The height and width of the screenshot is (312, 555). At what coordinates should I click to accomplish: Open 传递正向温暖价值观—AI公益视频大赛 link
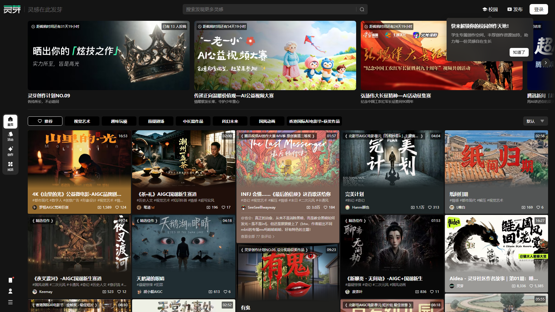pos(234,96)
